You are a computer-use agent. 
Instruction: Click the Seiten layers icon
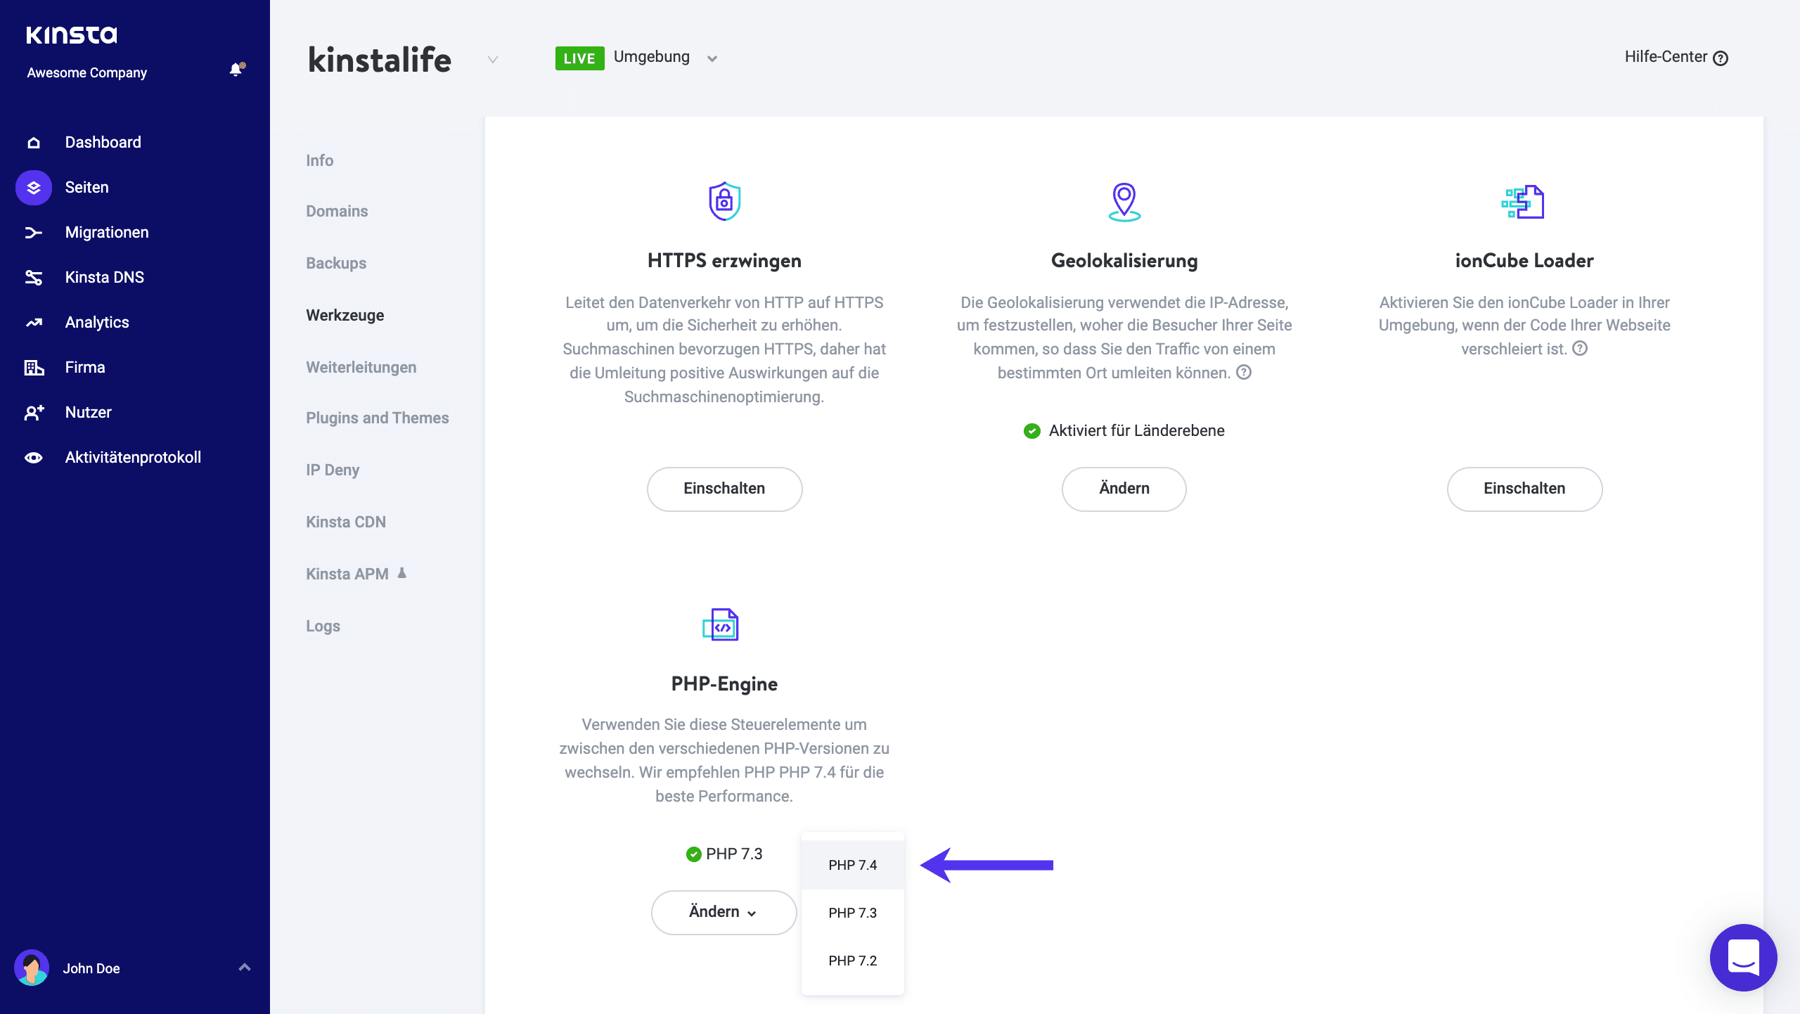click(33, 188)
